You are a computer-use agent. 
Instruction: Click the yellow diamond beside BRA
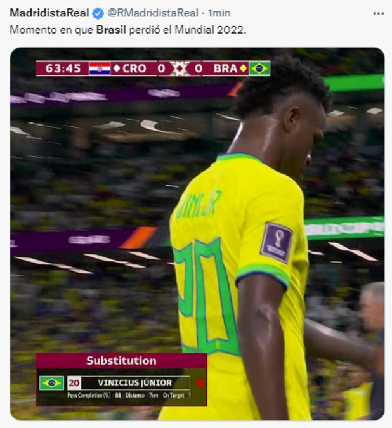tap(243, 68)
